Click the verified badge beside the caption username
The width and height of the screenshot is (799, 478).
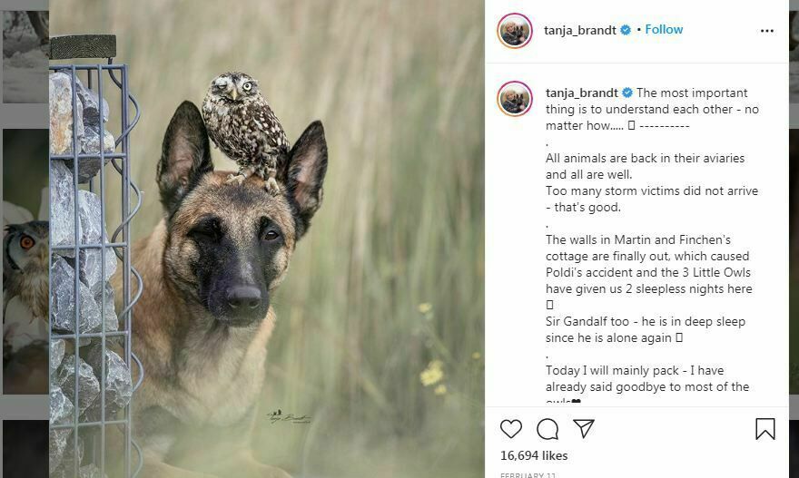[626, 93]
